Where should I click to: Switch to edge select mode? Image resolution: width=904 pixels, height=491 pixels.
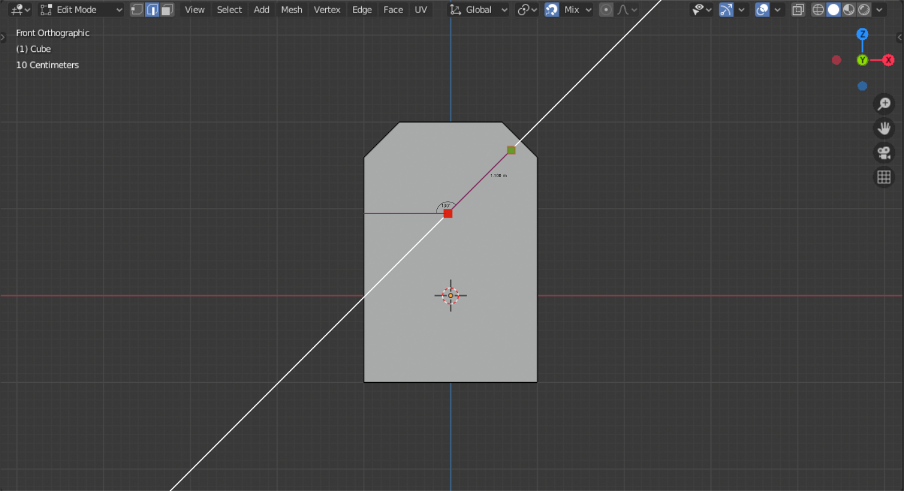click(152, 9)
